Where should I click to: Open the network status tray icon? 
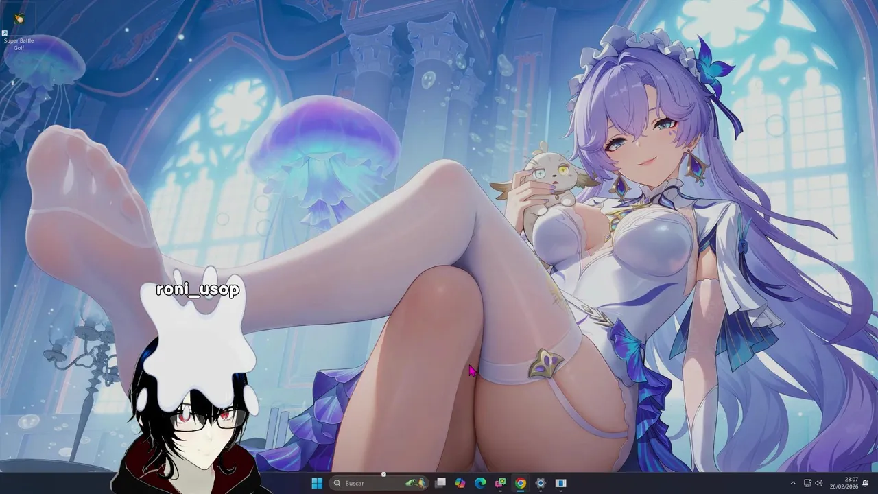pyautogui.click(x=807, y=483)
